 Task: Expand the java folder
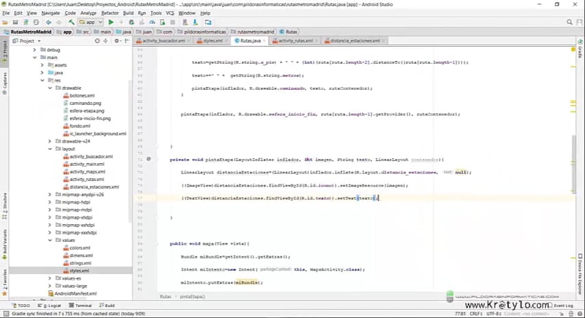point(42,73)
